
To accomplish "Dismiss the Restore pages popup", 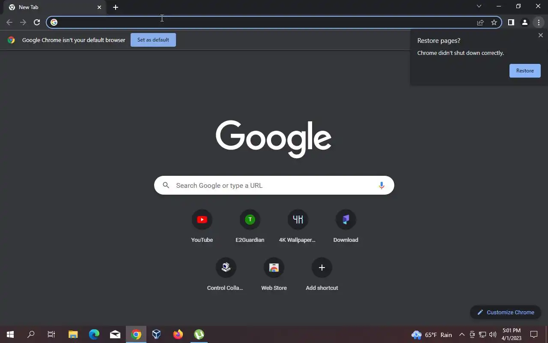I will (540, 36).
